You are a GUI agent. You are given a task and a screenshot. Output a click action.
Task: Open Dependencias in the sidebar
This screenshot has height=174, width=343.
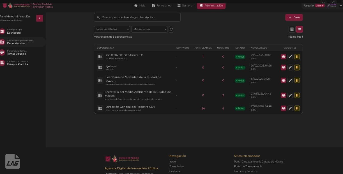tap(22, 42)
